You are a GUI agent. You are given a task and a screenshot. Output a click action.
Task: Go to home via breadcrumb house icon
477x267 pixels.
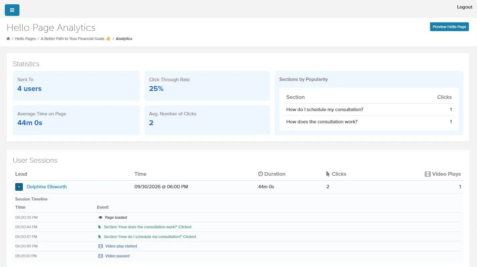click(x=8, y=39)
